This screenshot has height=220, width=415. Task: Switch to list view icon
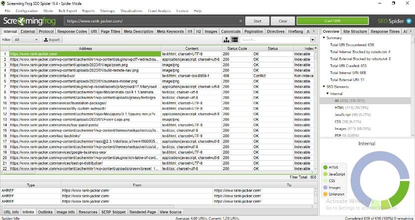(235, 40)
